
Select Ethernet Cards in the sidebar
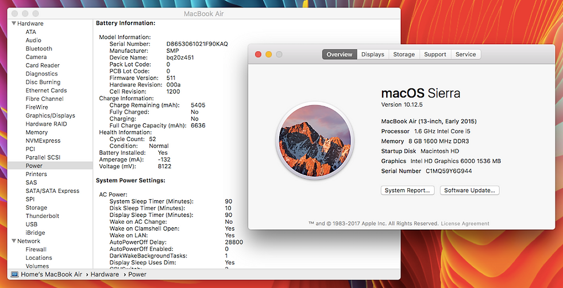(x=47, y=91)
